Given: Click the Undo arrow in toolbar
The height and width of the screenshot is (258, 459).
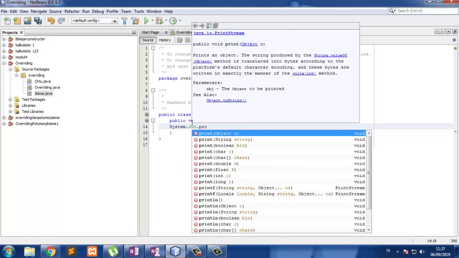Looking at the screenshot, I should 51,21.
